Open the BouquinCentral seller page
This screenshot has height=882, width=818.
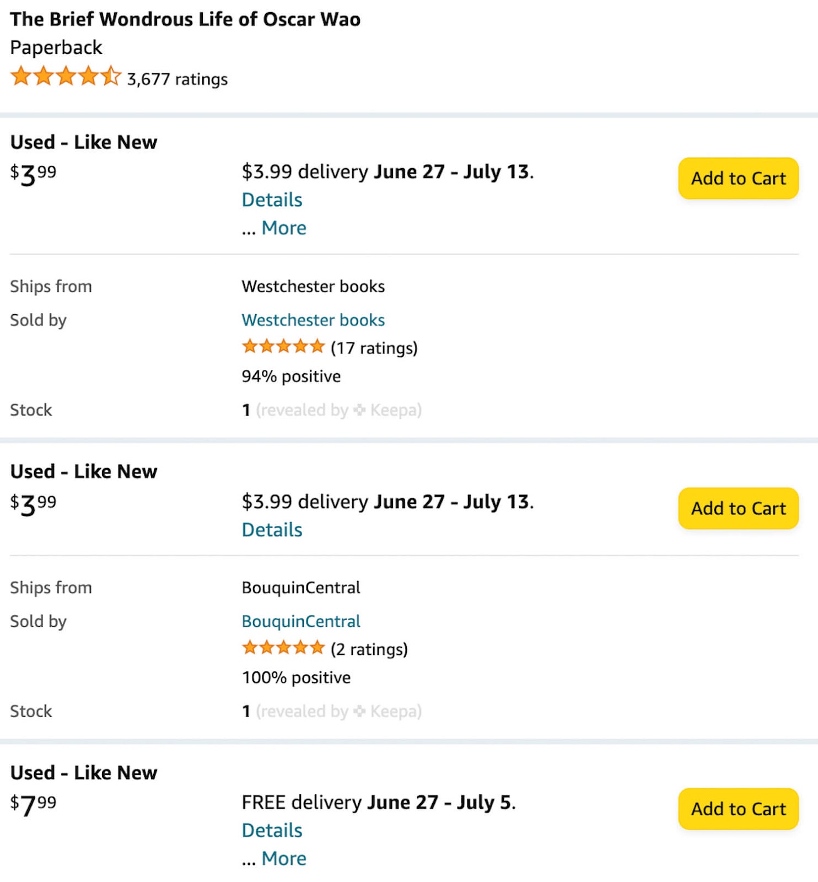click(x=301, y=621)
